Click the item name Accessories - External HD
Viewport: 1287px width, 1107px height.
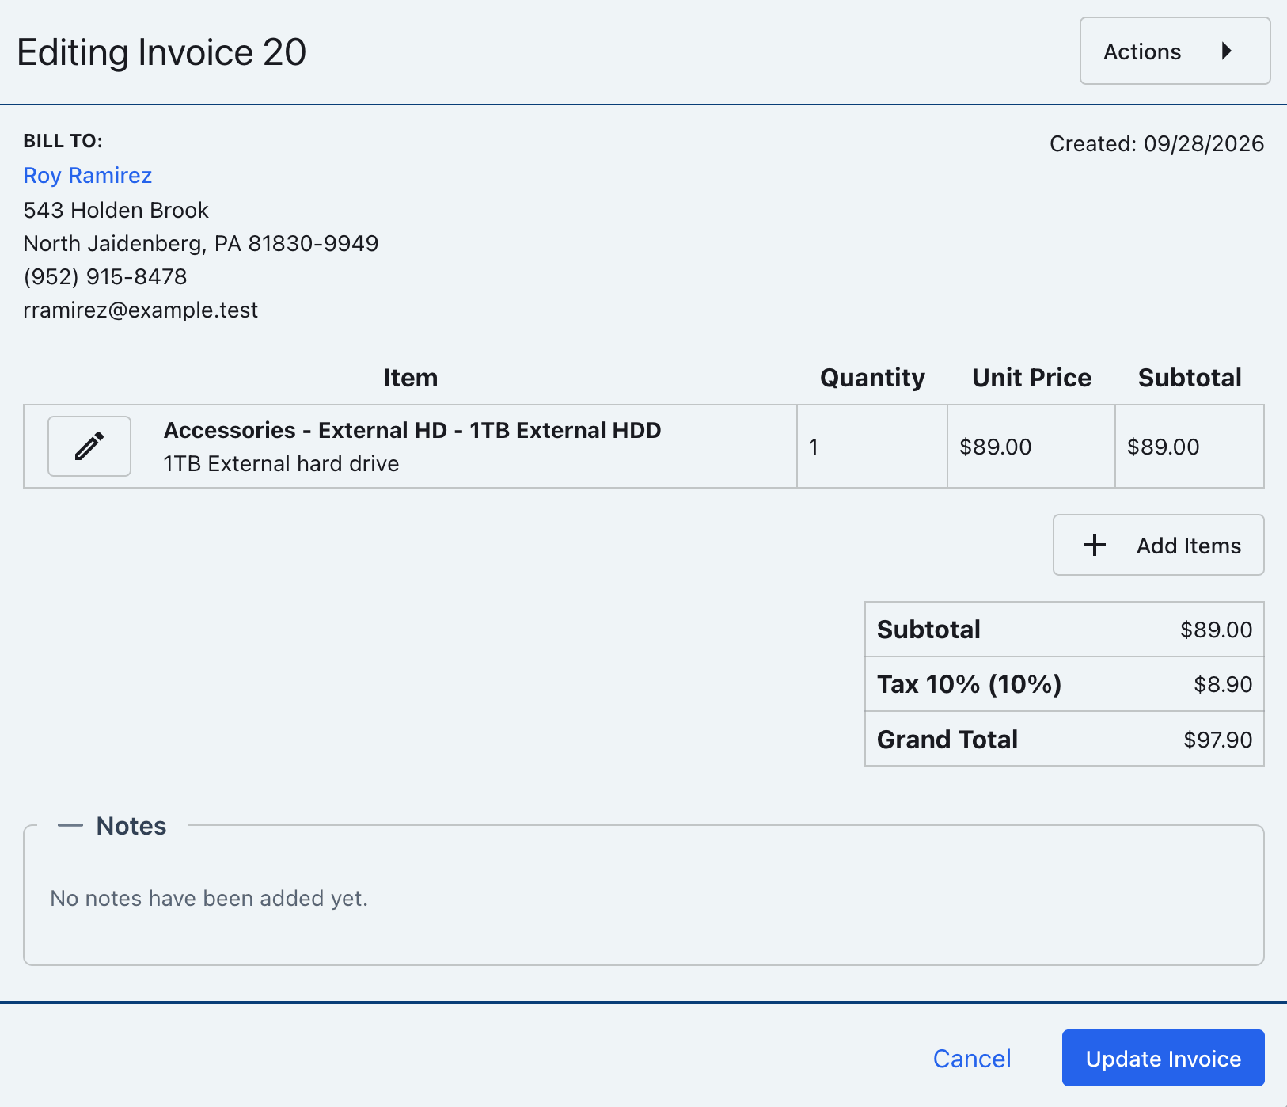[x=412, y=430]
